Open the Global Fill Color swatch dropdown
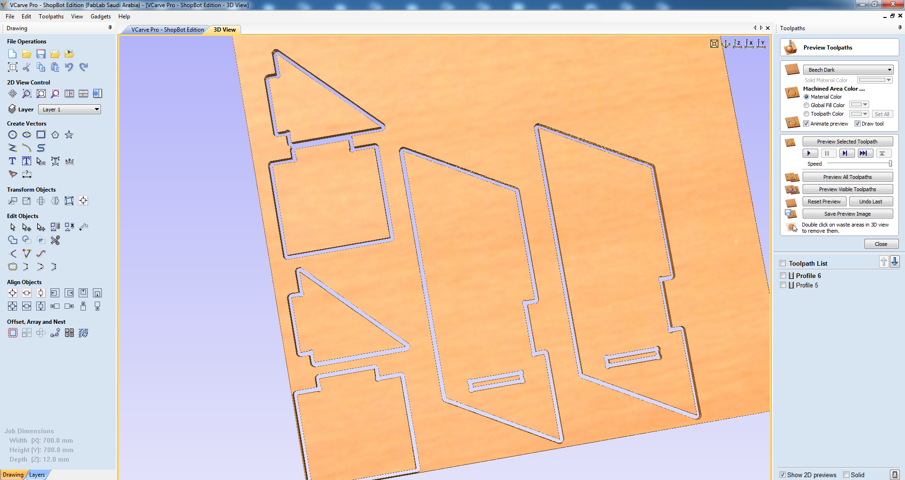 coord(859,105)
